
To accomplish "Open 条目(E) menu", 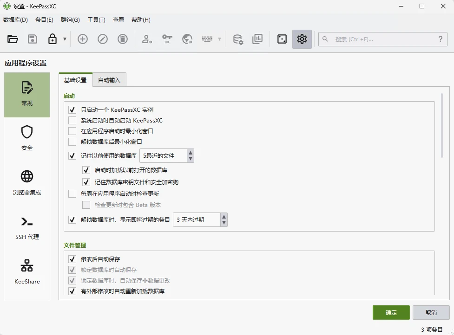I will coord(44,19).
